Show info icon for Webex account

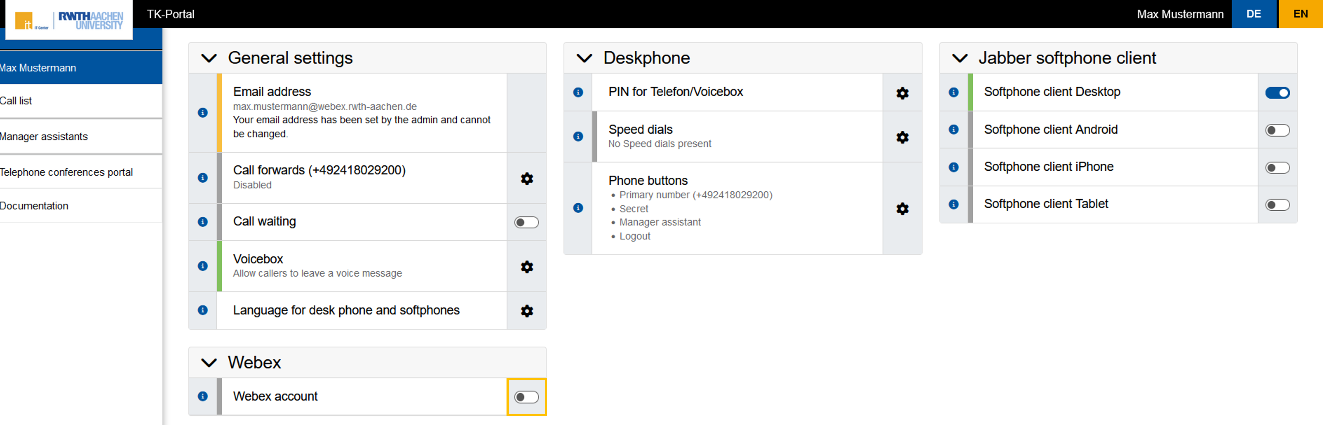click(x=203, y=396)
